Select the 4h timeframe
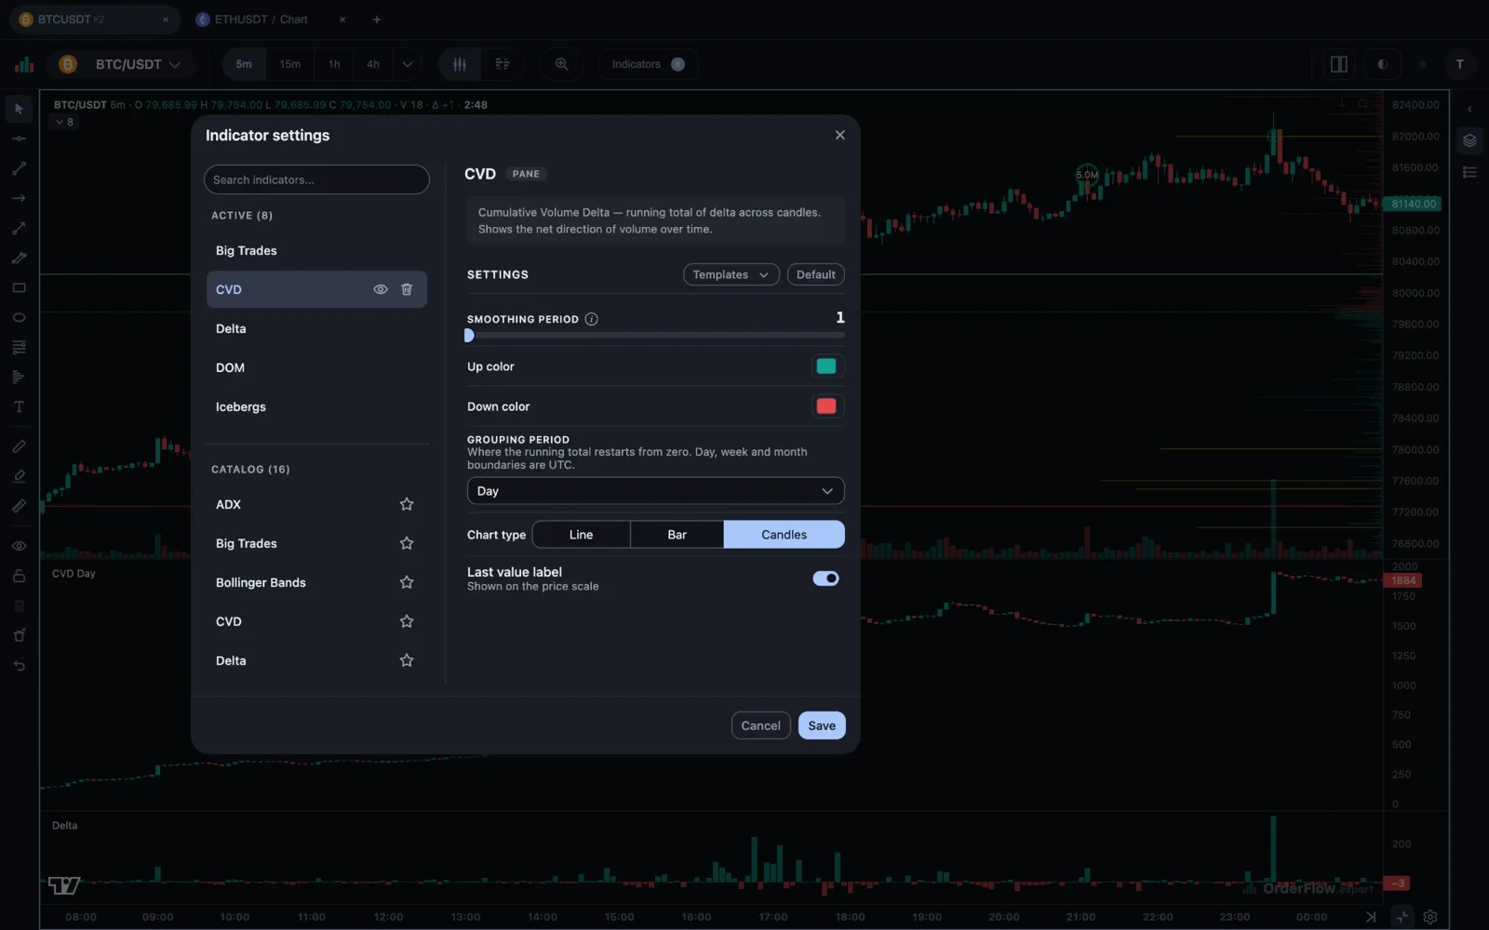 coord(373,64)
